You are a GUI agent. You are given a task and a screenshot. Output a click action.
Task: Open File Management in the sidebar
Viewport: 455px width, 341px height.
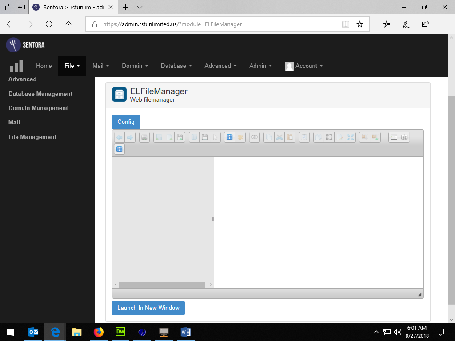[32, 137]
